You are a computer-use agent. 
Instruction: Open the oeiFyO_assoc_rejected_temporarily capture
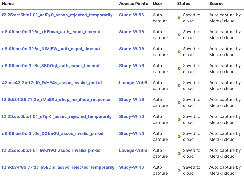pos(57,15)
